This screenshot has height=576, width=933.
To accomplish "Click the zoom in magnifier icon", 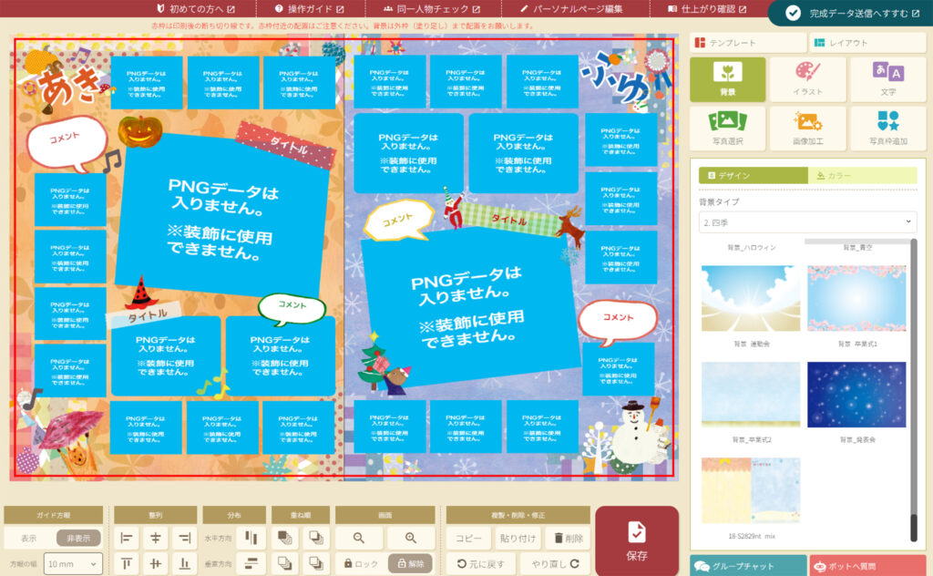I will [410, 539].
